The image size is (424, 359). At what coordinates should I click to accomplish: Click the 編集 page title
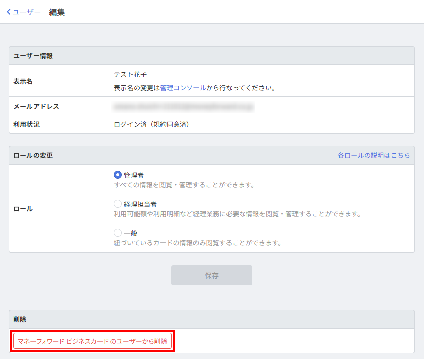(57, 12)
